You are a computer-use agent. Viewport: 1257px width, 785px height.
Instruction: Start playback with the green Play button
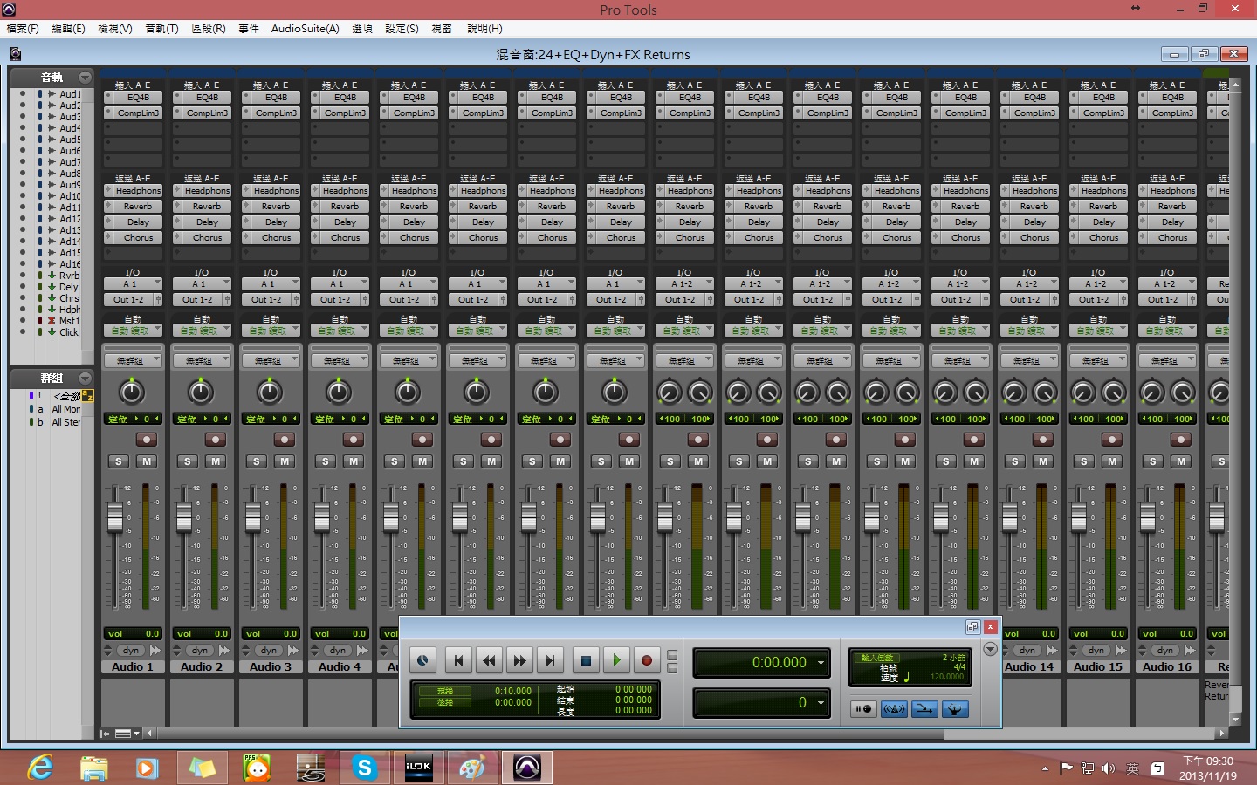click(x=616, y=661)
